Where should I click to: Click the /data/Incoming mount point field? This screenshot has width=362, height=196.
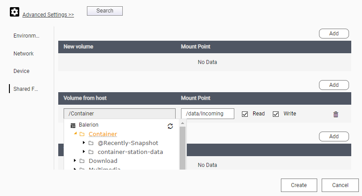pyautogui.click(x=207, y=114)
